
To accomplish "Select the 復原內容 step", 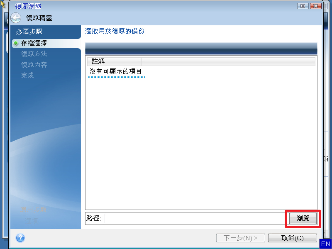I will (34, 65).
